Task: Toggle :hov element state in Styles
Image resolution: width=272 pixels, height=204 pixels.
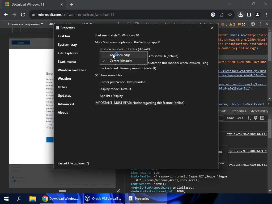Action: click(x=230, y=118)
